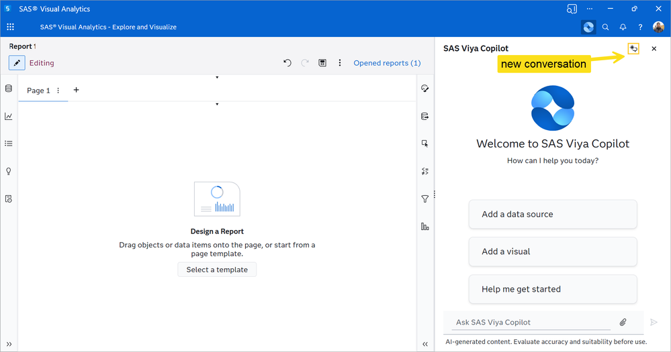Screen dimensions: 671x352
Task: Open the Outline list pane icon
Action: point(9,143)
